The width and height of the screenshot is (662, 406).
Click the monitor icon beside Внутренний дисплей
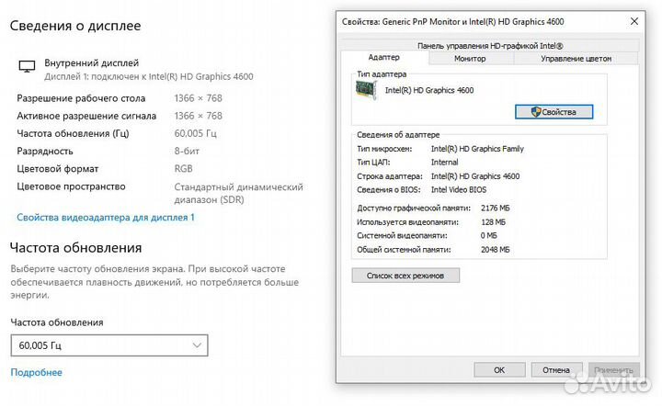coord(27,66)
